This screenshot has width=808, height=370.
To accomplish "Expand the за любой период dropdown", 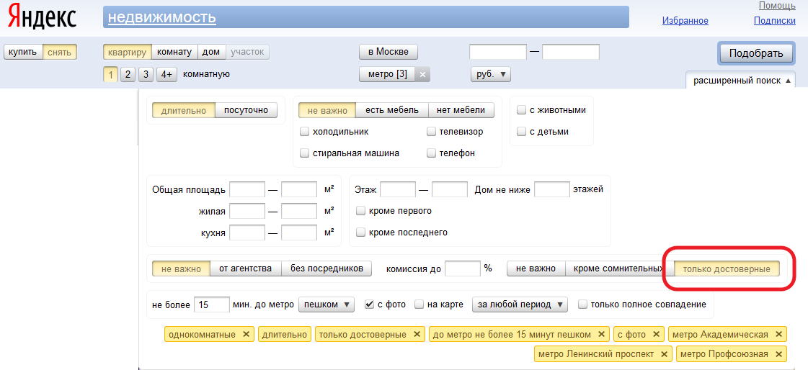I will [520, 304].
